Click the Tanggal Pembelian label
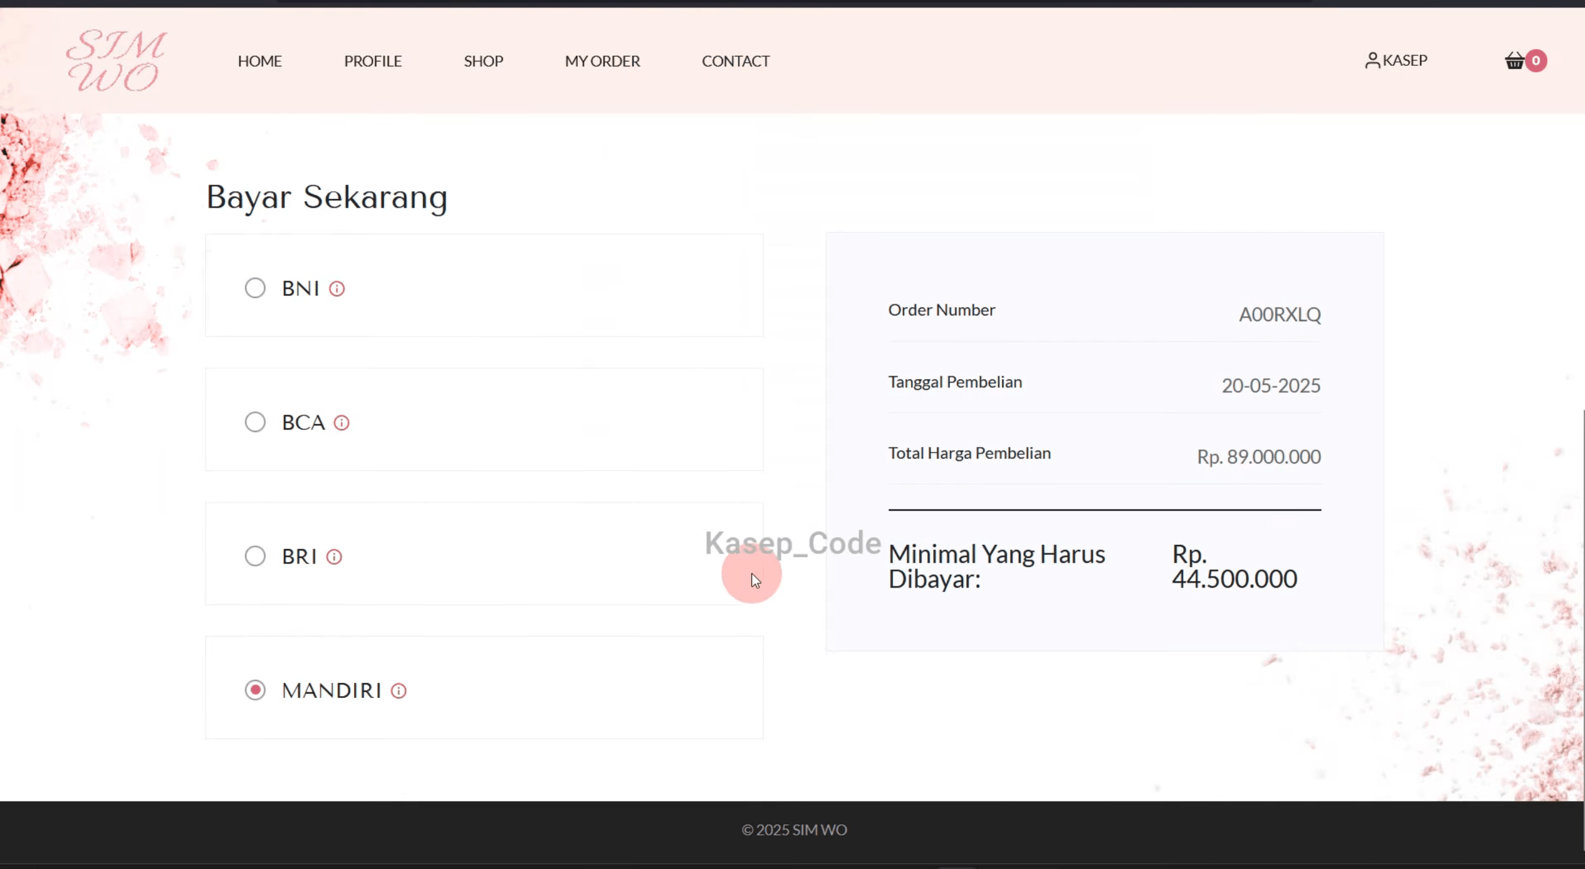 click(x=955, y=382)
